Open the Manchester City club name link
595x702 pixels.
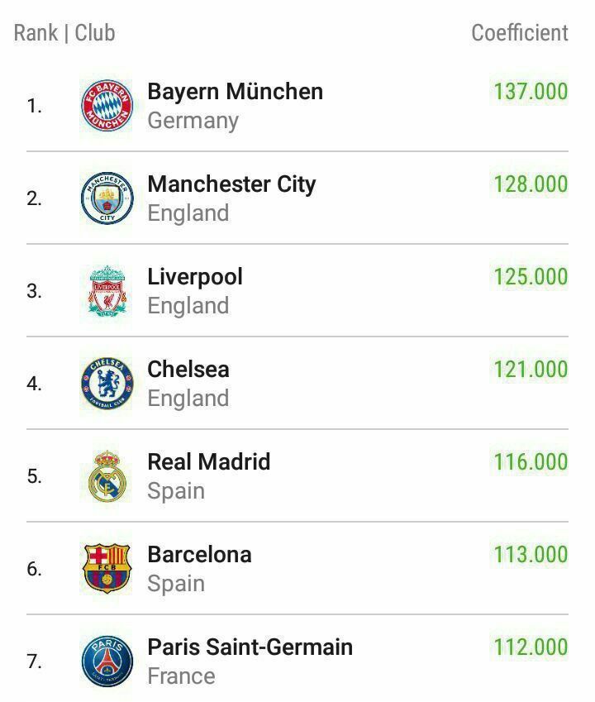tap(231, 184)
